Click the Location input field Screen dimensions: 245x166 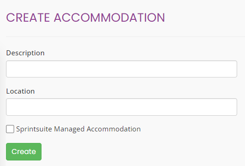[x=121, y=107]
